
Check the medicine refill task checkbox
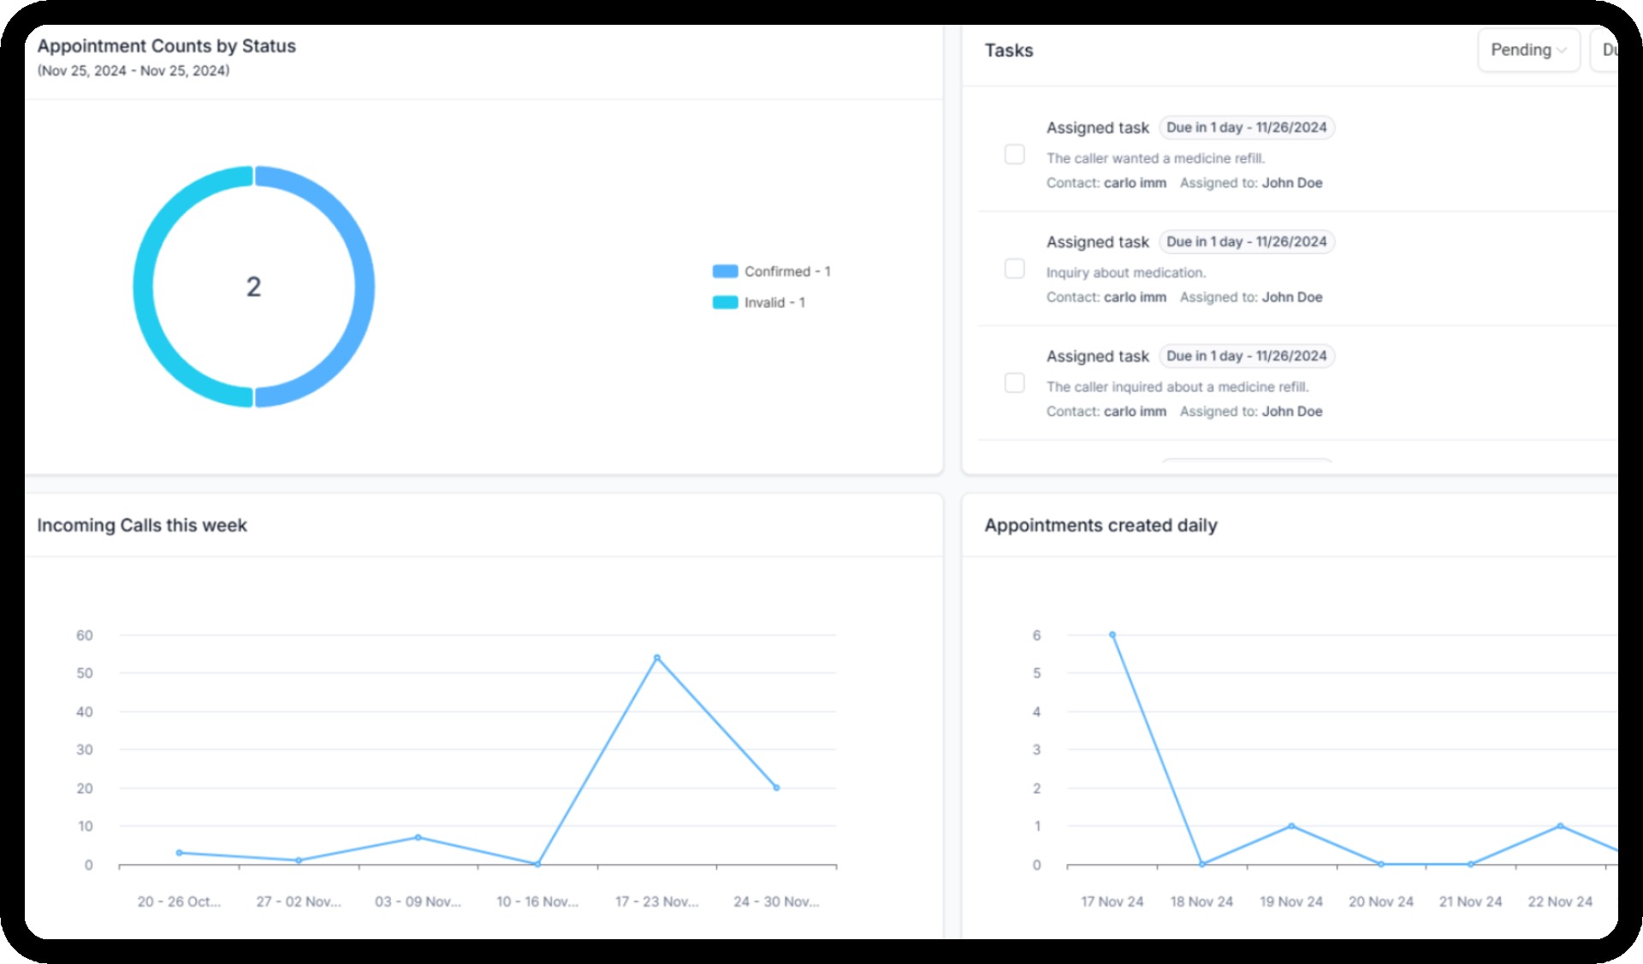tap(1014, 154)
